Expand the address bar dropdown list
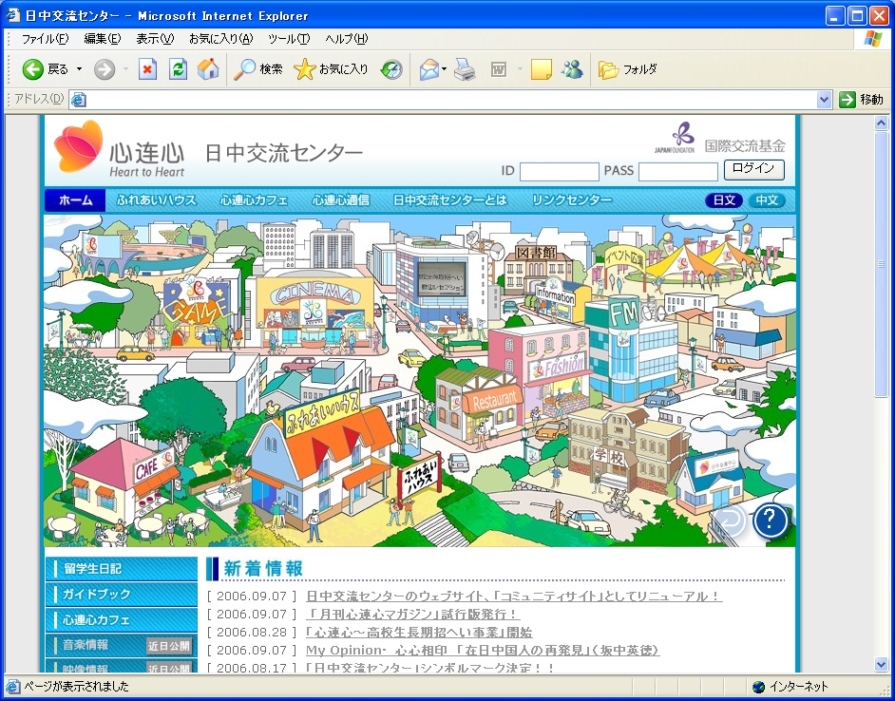 point(824,100)
